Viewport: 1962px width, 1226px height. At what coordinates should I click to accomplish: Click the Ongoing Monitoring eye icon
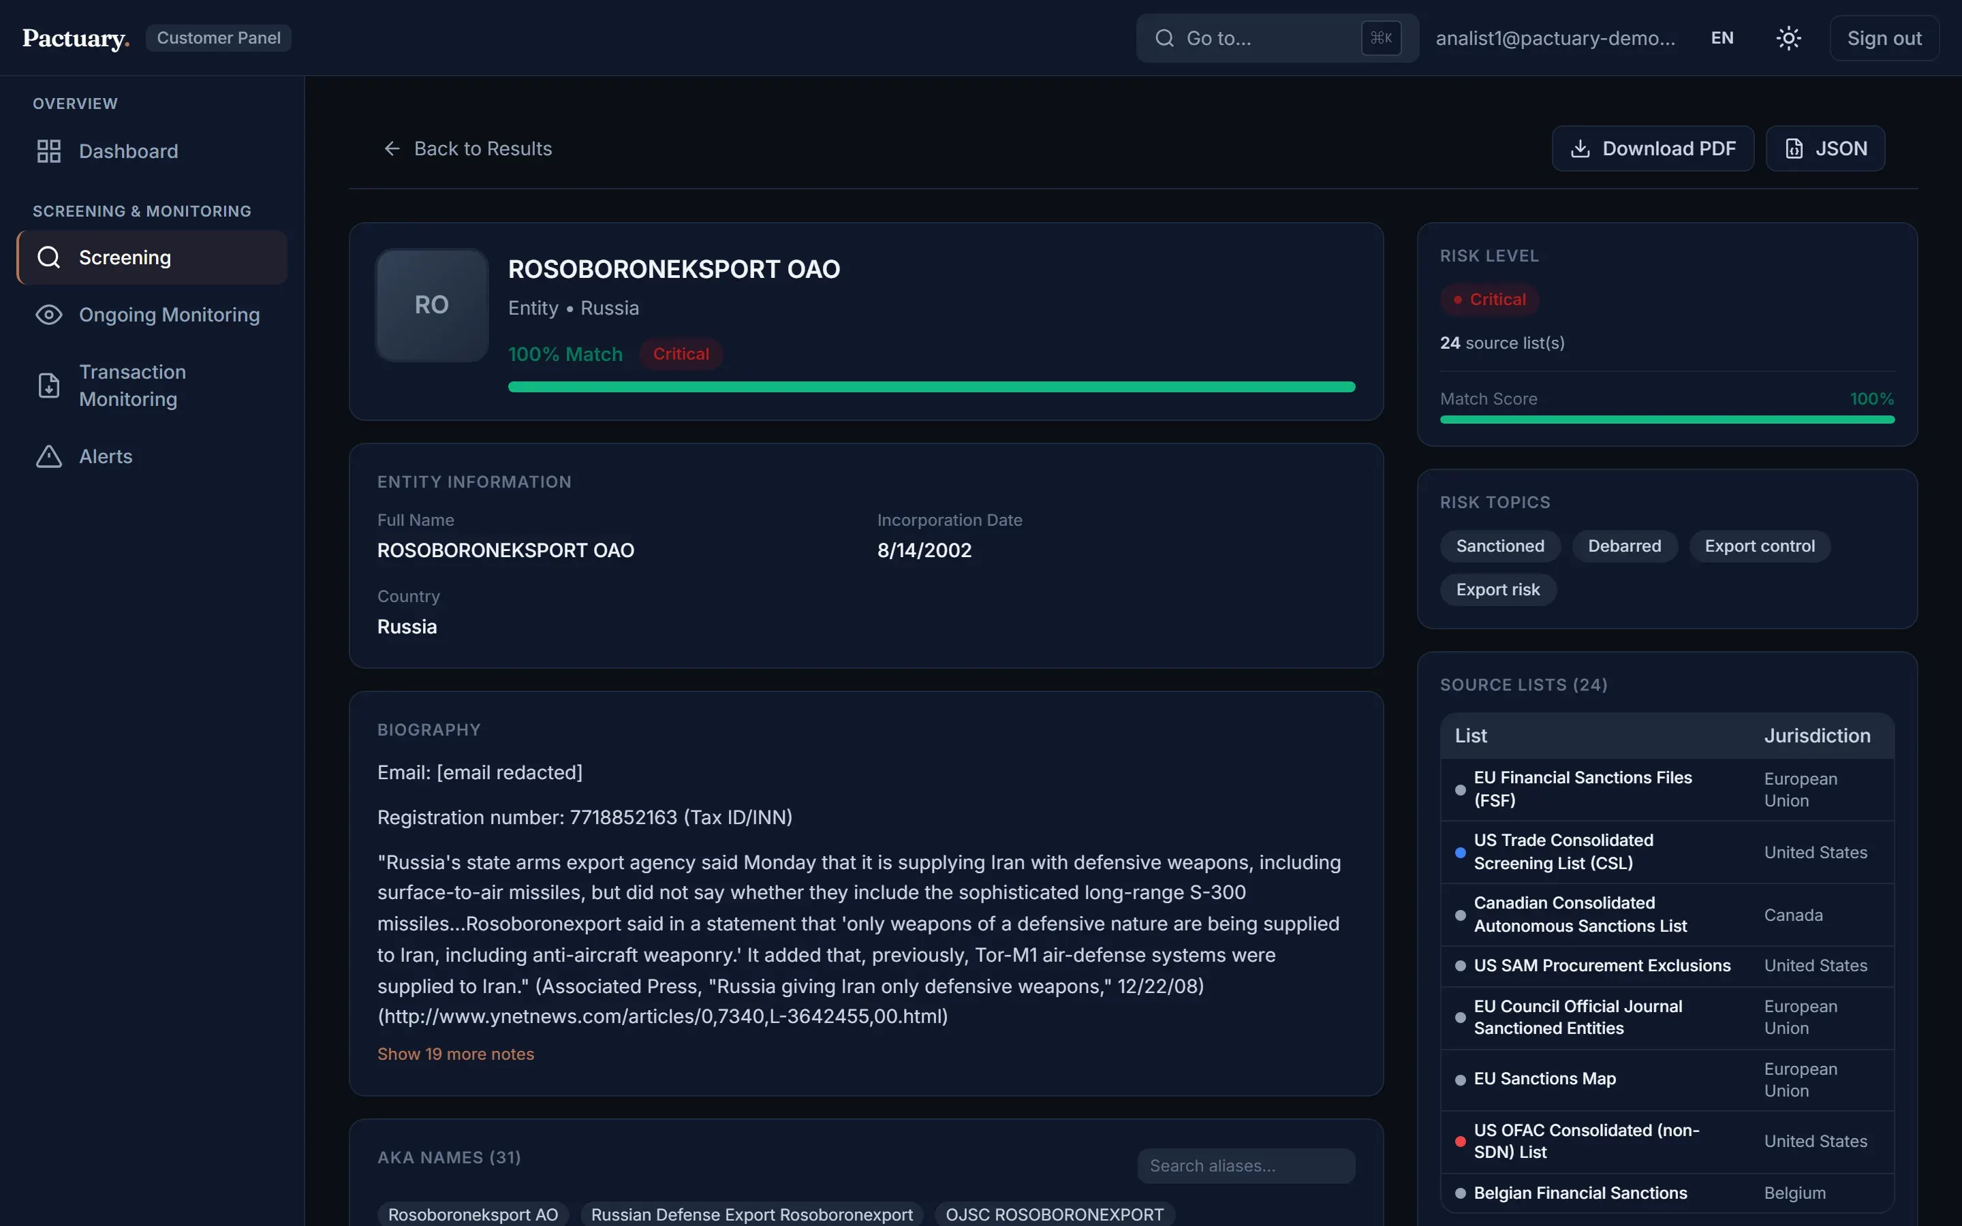point(48,315)
